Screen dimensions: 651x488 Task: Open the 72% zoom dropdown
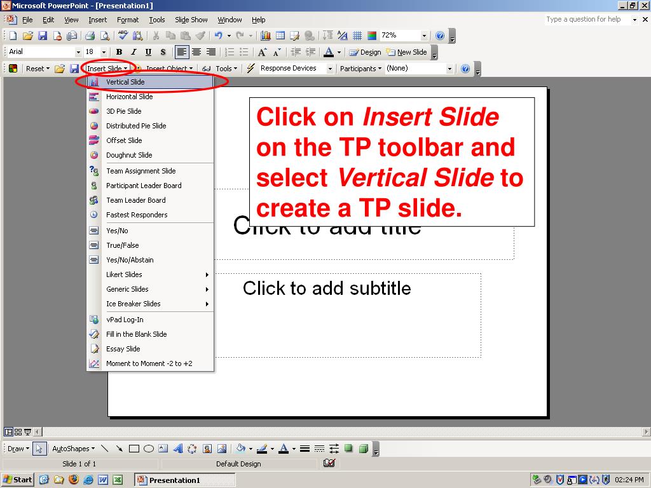tap(424, 36)
